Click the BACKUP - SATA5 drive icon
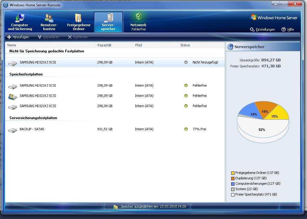This screenshot has height=219, width=307. point(13,130)
